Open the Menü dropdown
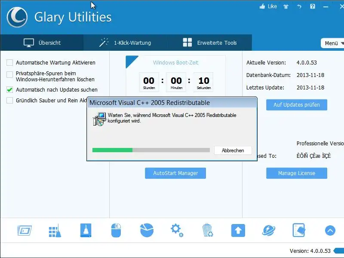The width and height of the screenshot is (344, 258). click(332, 43)
